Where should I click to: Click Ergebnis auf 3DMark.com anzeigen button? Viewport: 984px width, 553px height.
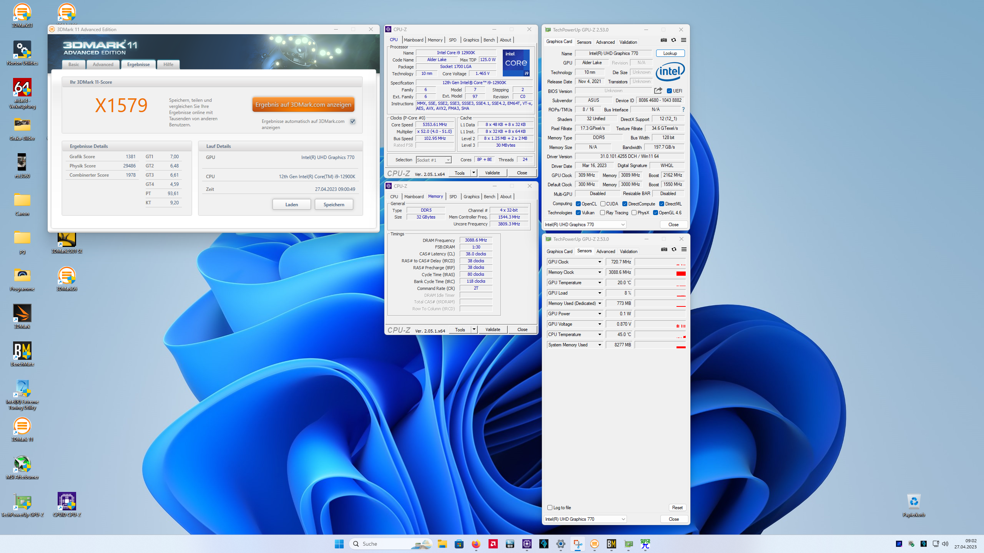point(303,104)
